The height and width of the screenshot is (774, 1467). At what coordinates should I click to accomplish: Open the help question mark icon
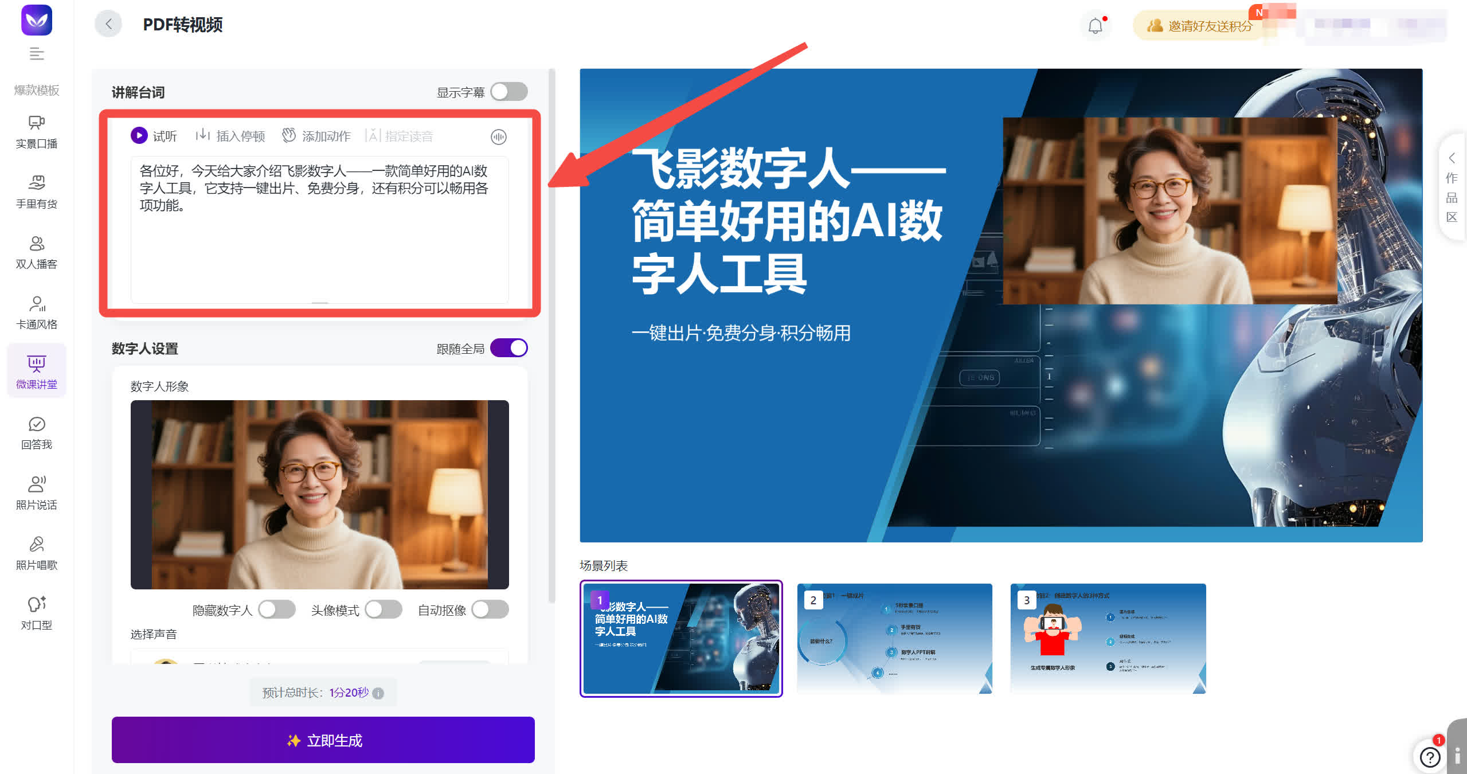click(1430, 757)
